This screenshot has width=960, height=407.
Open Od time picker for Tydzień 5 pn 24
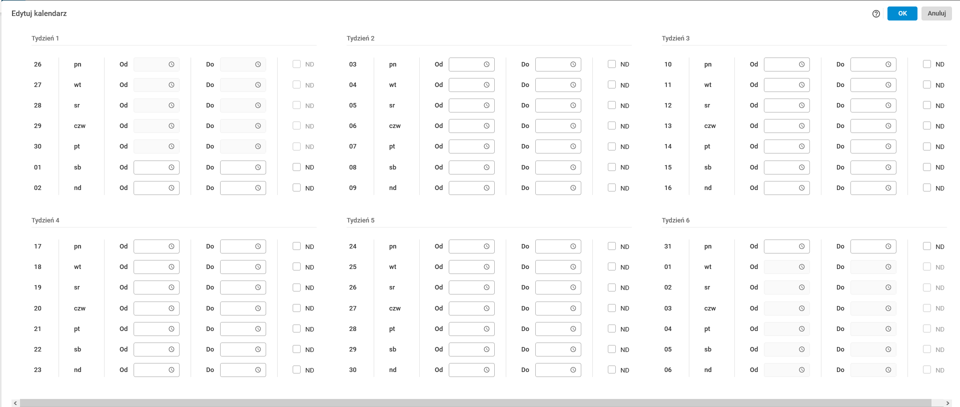coord(487,246)
